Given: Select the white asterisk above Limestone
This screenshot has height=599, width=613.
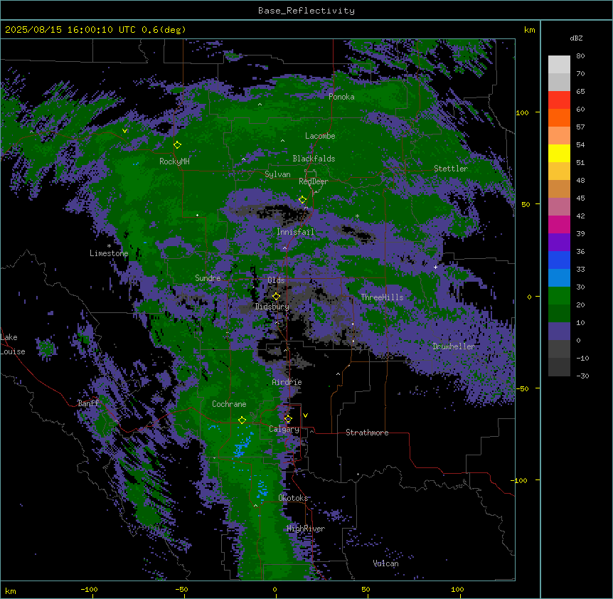Looking at the screenshot, I should point(109,246).
